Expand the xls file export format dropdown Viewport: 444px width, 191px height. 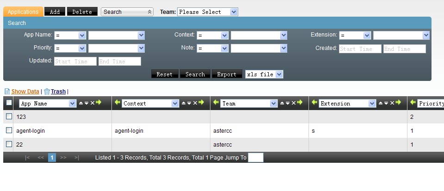coord(264,74)
